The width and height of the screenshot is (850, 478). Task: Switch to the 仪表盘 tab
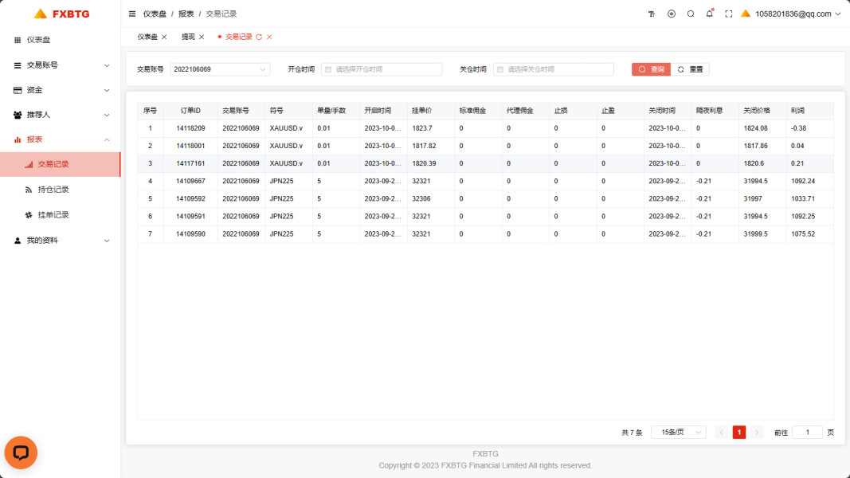pyautogui.click(x=147, y=37)
